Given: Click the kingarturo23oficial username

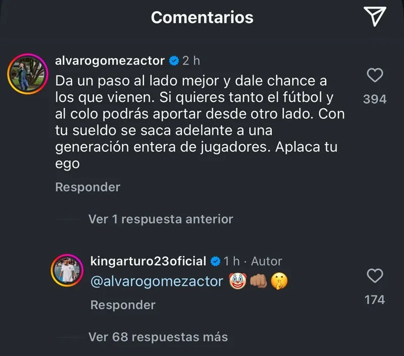Looking at the screenshot, I should (x=148, y=261).
